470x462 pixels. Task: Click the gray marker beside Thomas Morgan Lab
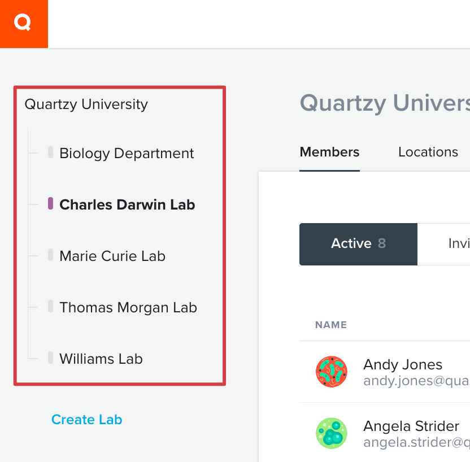point(50,306)
